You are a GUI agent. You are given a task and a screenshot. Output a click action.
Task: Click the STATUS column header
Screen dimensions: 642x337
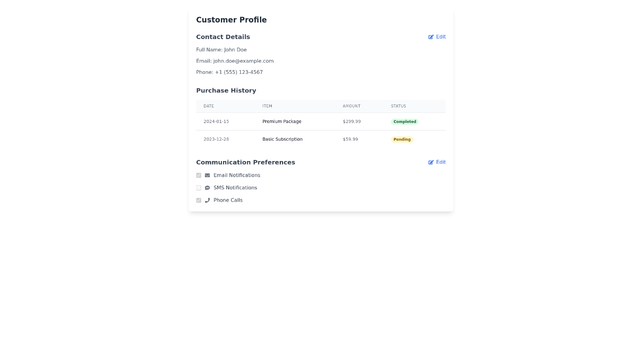[398, 106]
